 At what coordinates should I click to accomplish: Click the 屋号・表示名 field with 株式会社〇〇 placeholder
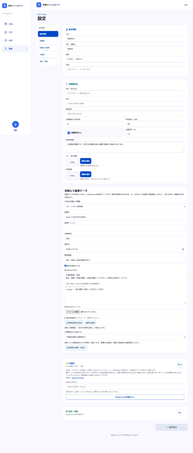click(x=125, y=93)
